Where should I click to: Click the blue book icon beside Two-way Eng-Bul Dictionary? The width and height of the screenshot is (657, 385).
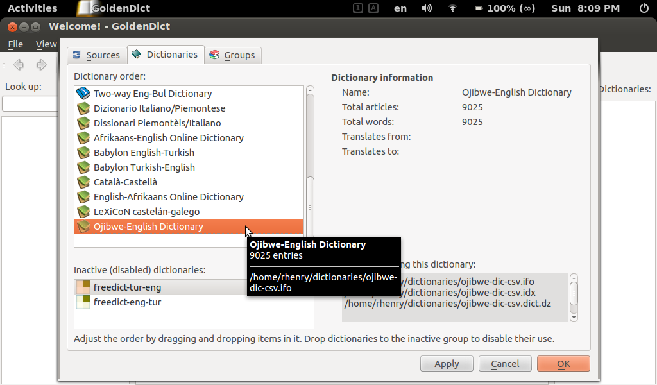coord(83,93)
